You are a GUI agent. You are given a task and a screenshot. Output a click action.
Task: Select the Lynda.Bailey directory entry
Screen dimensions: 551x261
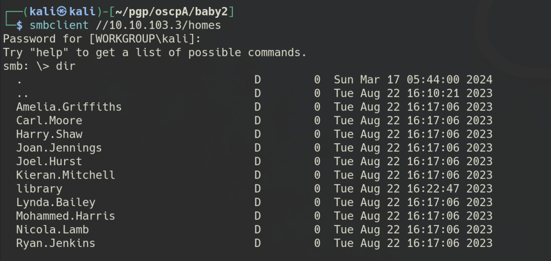(x=56, y=202)
